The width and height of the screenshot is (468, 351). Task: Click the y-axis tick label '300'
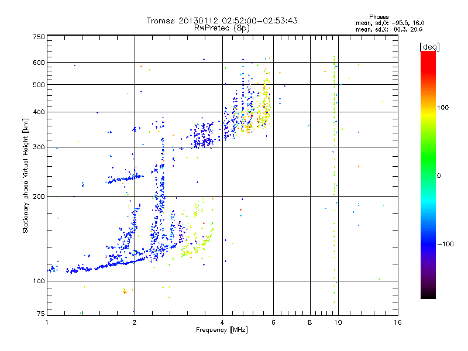pos(39,147)
